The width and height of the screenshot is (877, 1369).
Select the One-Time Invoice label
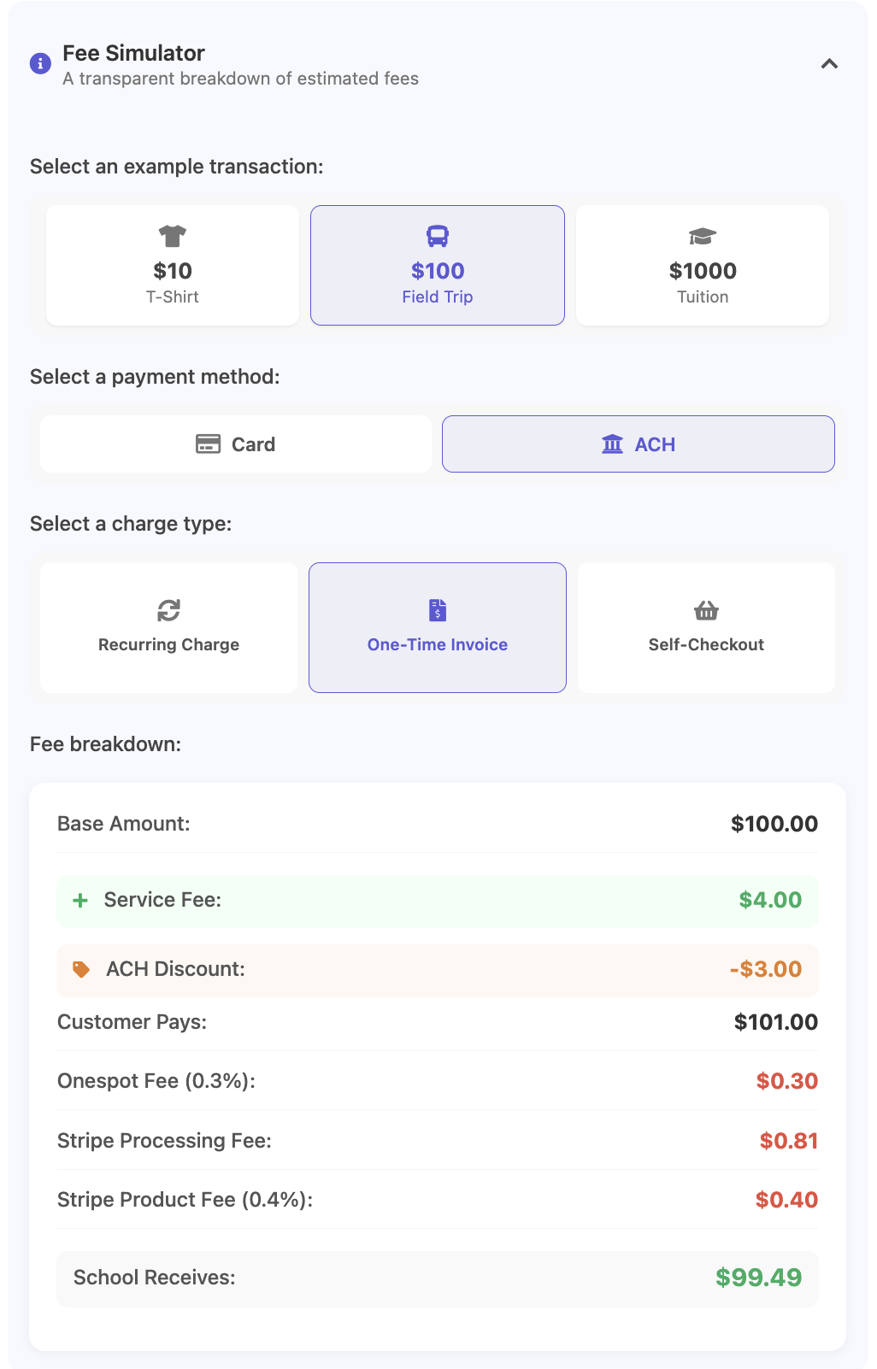438,644
